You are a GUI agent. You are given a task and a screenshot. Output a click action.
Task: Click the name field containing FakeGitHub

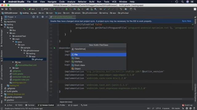(x=98, y=49)
